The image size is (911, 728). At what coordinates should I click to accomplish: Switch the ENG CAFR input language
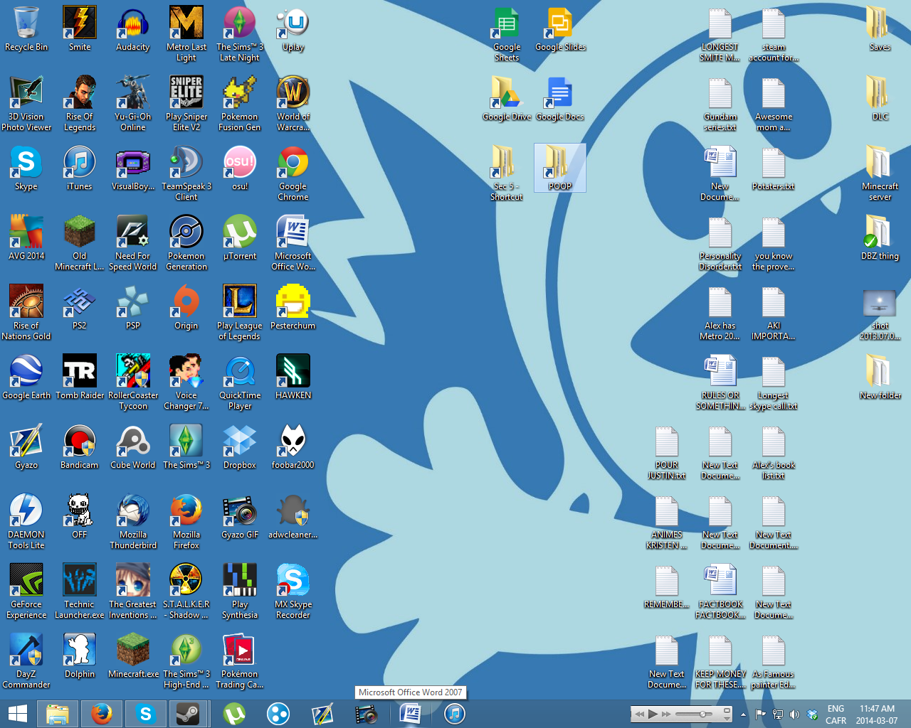(836, 714)
